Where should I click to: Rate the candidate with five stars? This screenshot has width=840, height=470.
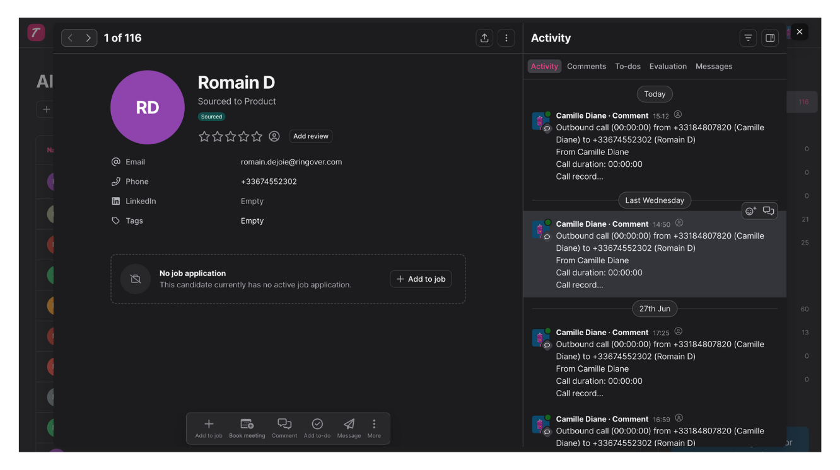click(257, 136)
